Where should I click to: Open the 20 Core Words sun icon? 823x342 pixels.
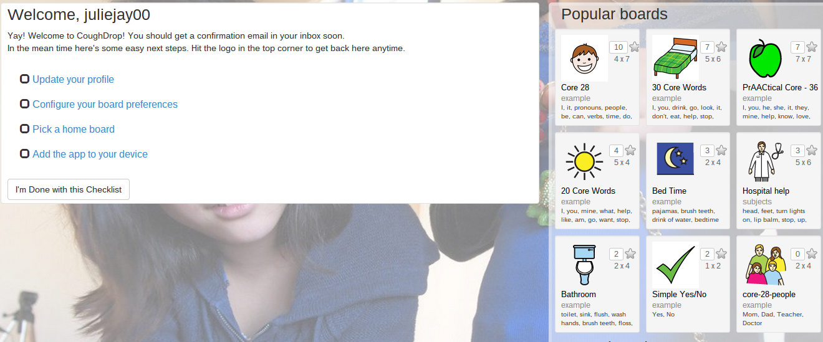584,161
